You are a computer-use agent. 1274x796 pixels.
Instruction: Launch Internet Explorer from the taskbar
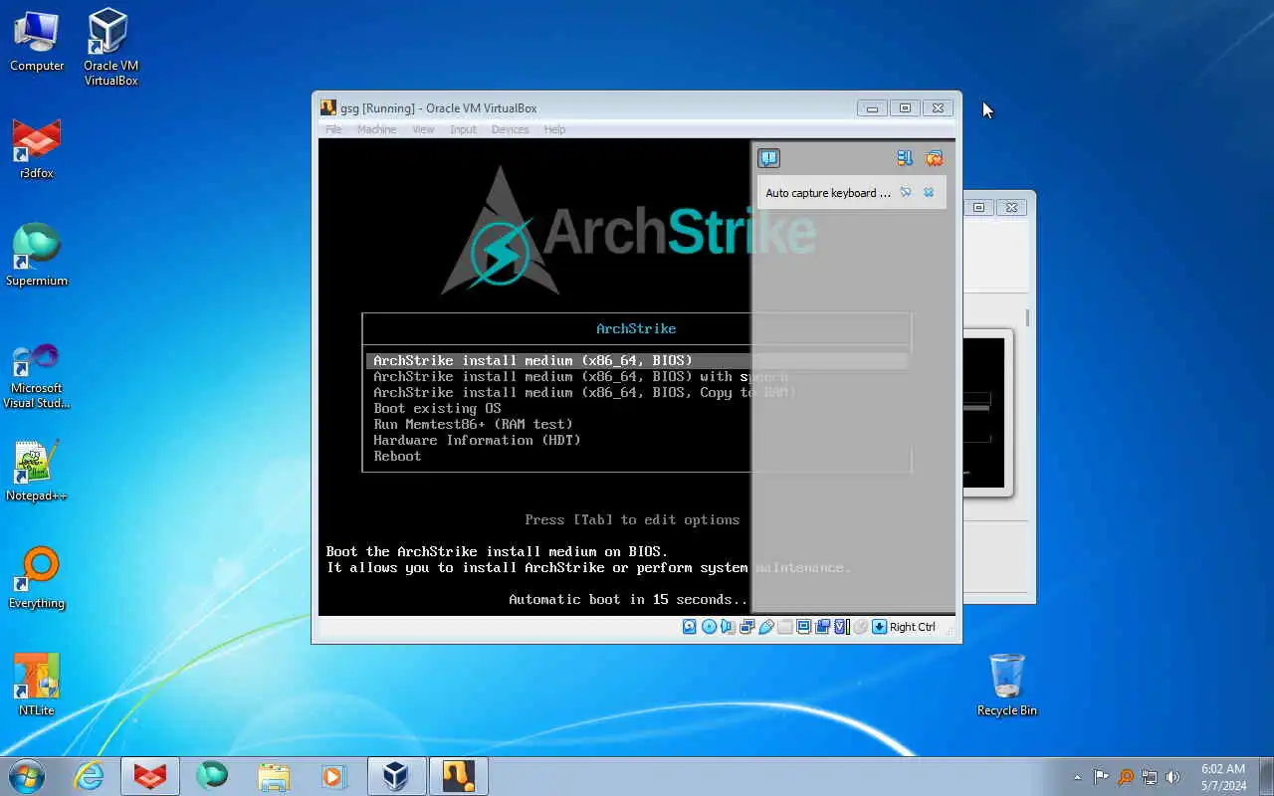(89, 776)
